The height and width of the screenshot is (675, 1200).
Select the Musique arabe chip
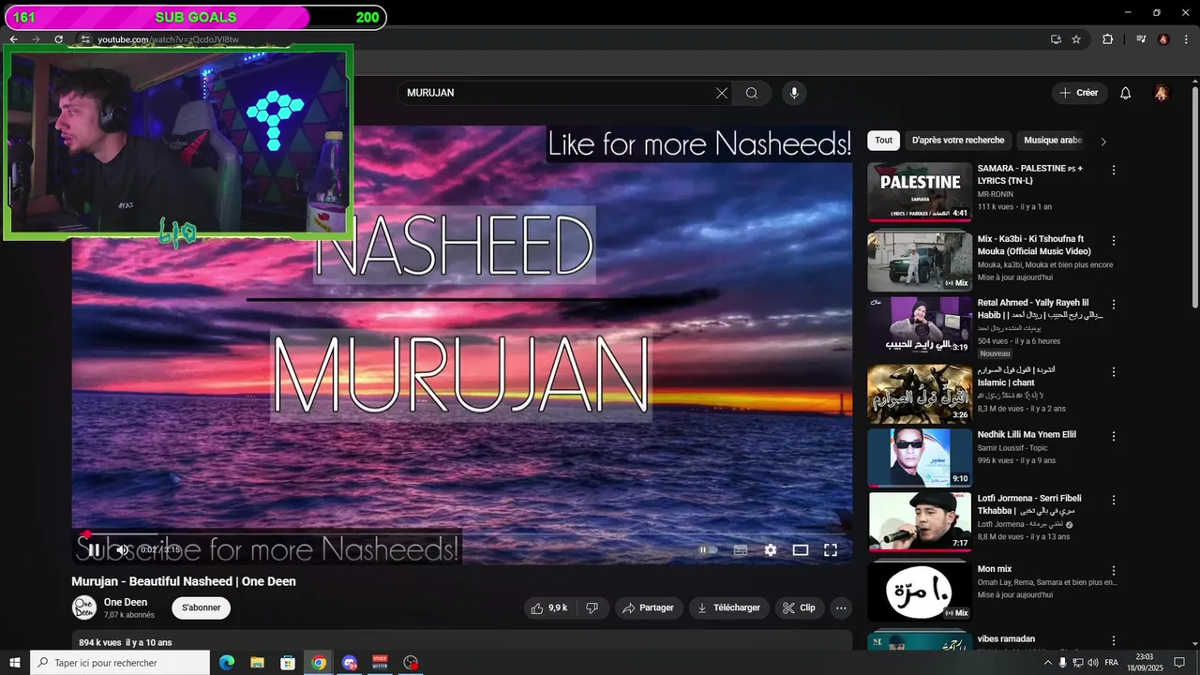click(1054, 141)
